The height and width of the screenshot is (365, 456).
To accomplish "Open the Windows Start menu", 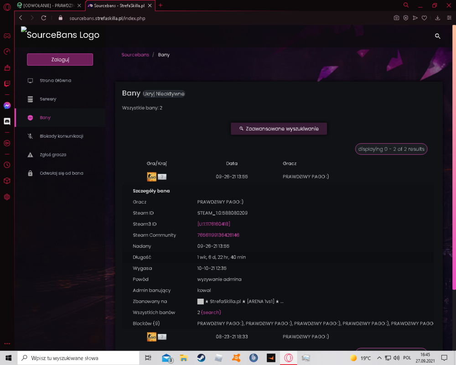I will (8, 358).
